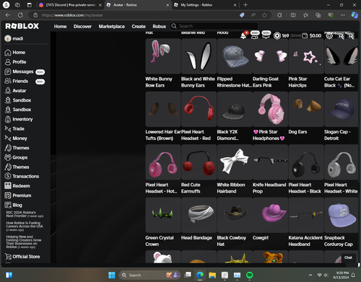Image resolution: width=361 pixels, height=282 pixels.
Task: Open the Avatar sidebar icon
Action: (x=8, y=91)
